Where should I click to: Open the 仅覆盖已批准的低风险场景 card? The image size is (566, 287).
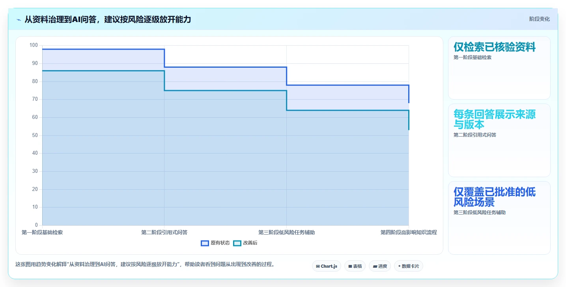499,218
